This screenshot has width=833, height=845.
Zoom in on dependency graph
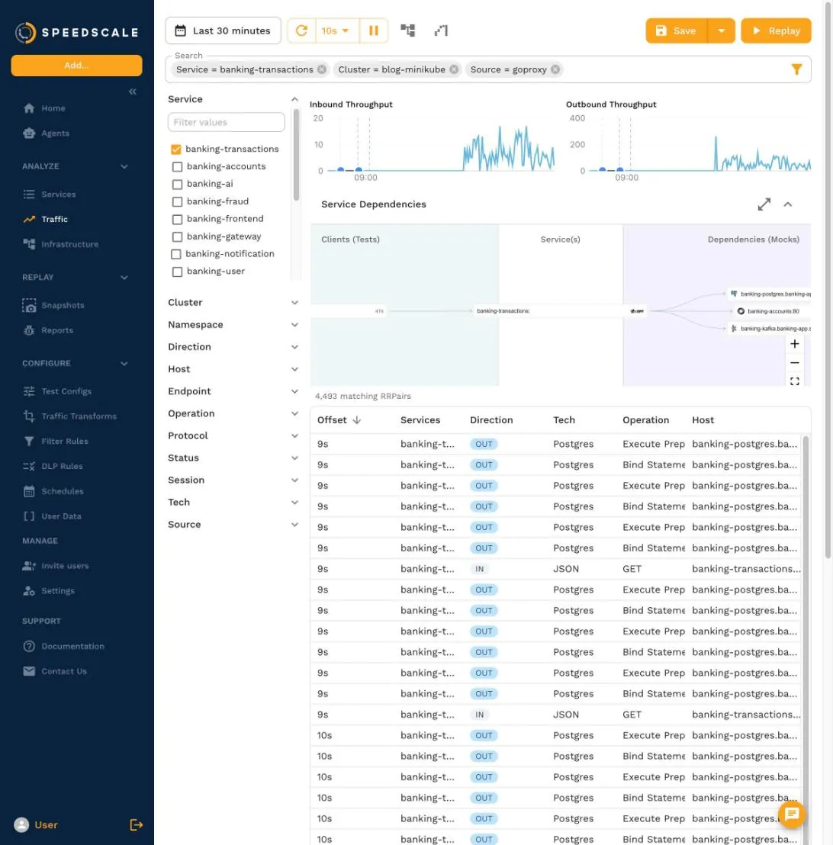[x=794, y=344]
